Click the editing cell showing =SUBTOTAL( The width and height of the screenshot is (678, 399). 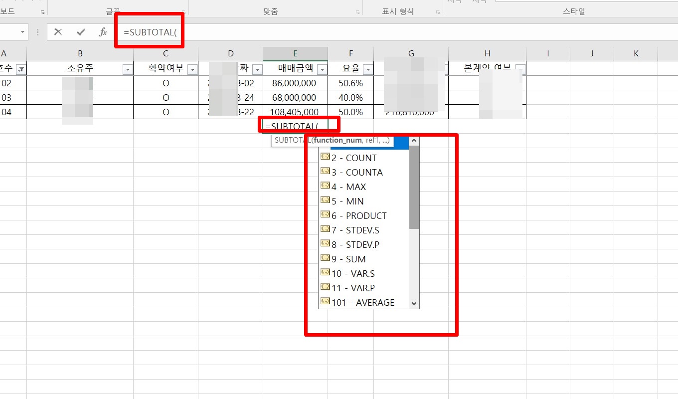295,126
